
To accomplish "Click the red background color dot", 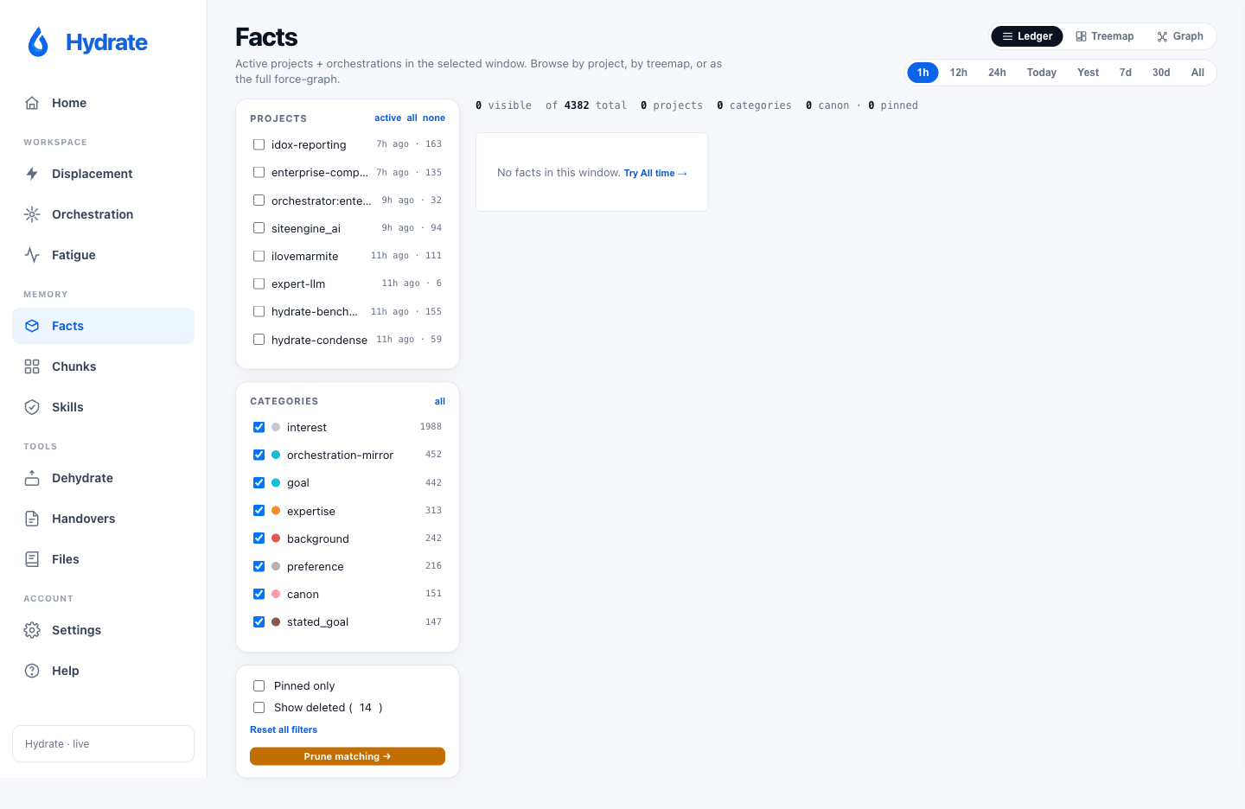I will 276,538.
